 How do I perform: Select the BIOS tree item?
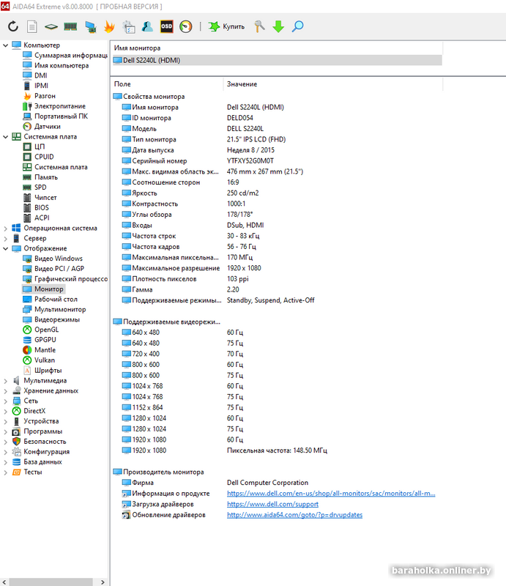(x=36, y=207)
